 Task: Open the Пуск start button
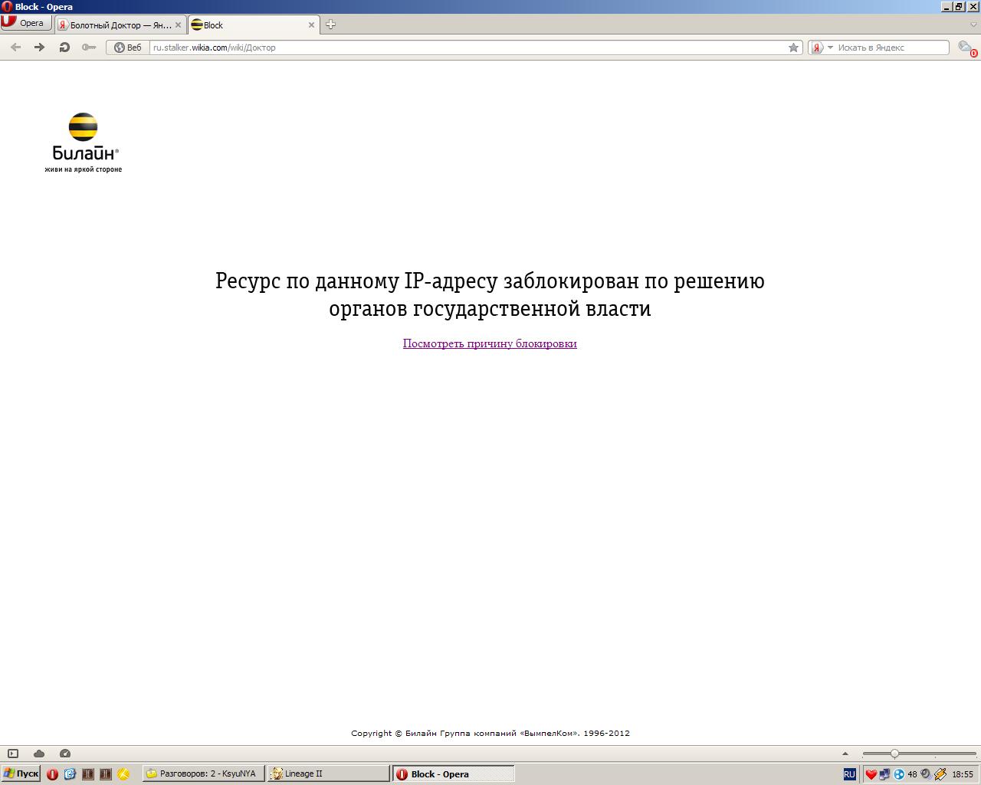pyautogui.click(x=21, y=774)
